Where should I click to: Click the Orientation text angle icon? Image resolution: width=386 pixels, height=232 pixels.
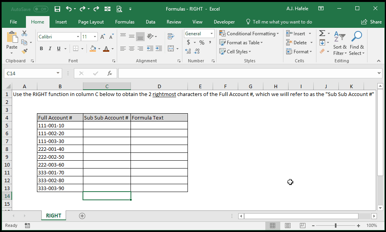pyautogui.click(x=150, y=36)
